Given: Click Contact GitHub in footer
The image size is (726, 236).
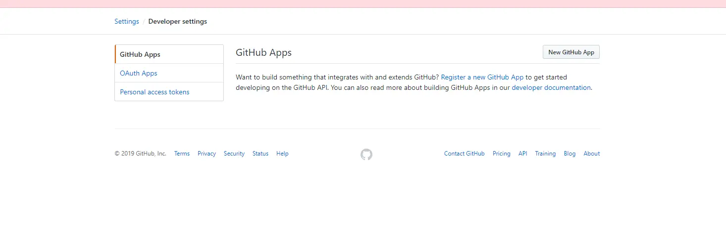Looking at the screenshot, I should [464, 154].
